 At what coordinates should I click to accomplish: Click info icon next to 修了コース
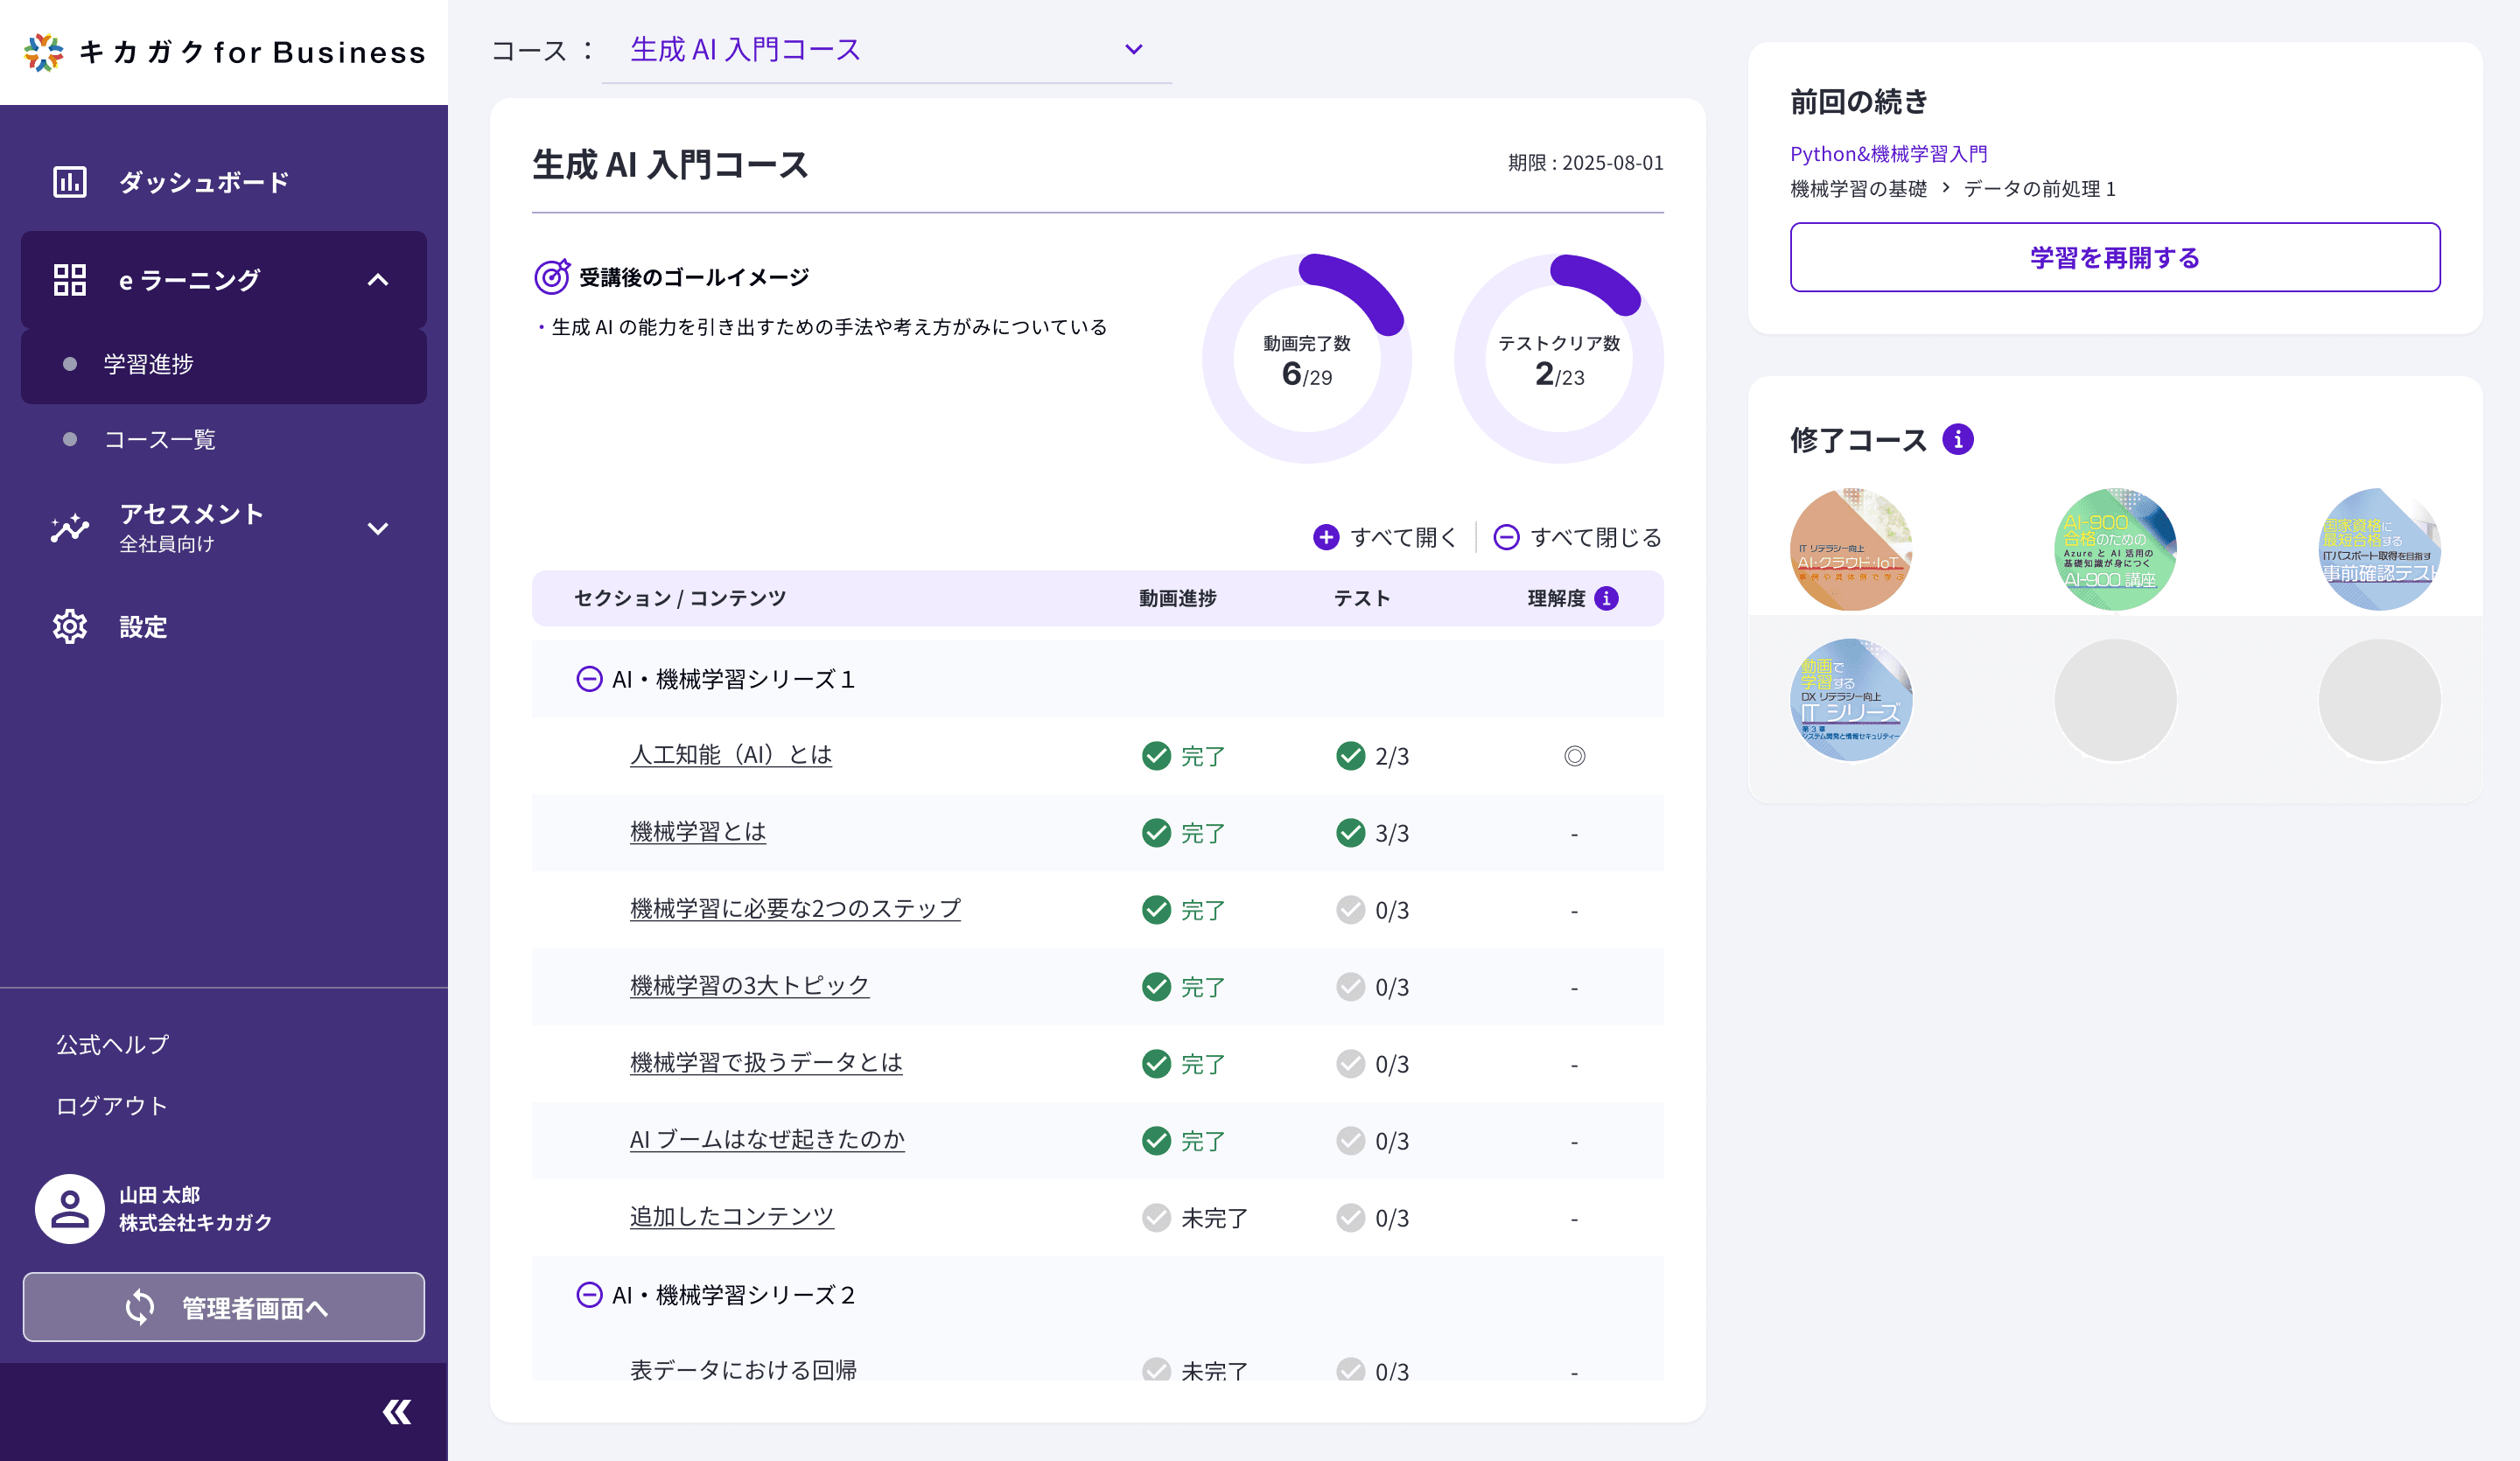pos(1957,440)
